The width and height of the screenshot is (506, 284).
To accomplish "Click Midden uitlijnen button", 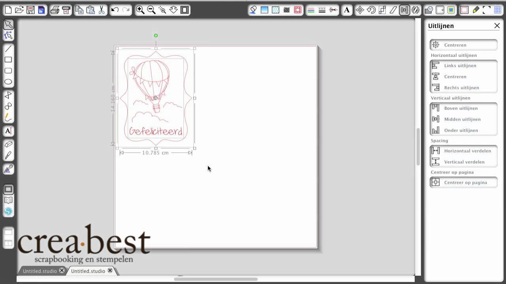I will pyautogui.click(x=464, y=119).
